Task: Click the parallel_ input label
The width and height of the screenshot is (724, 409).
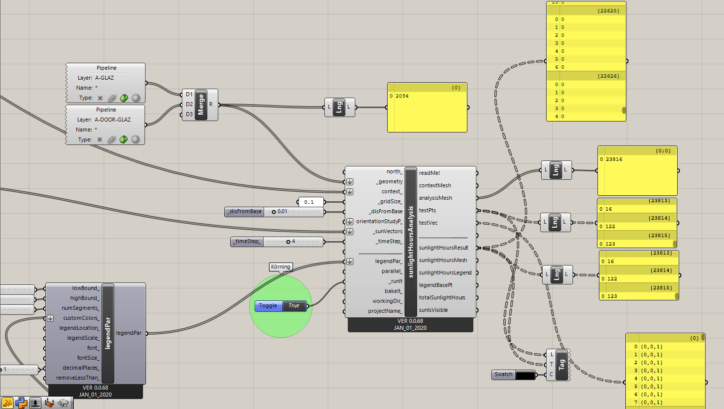Action: (x=392, y=272)
